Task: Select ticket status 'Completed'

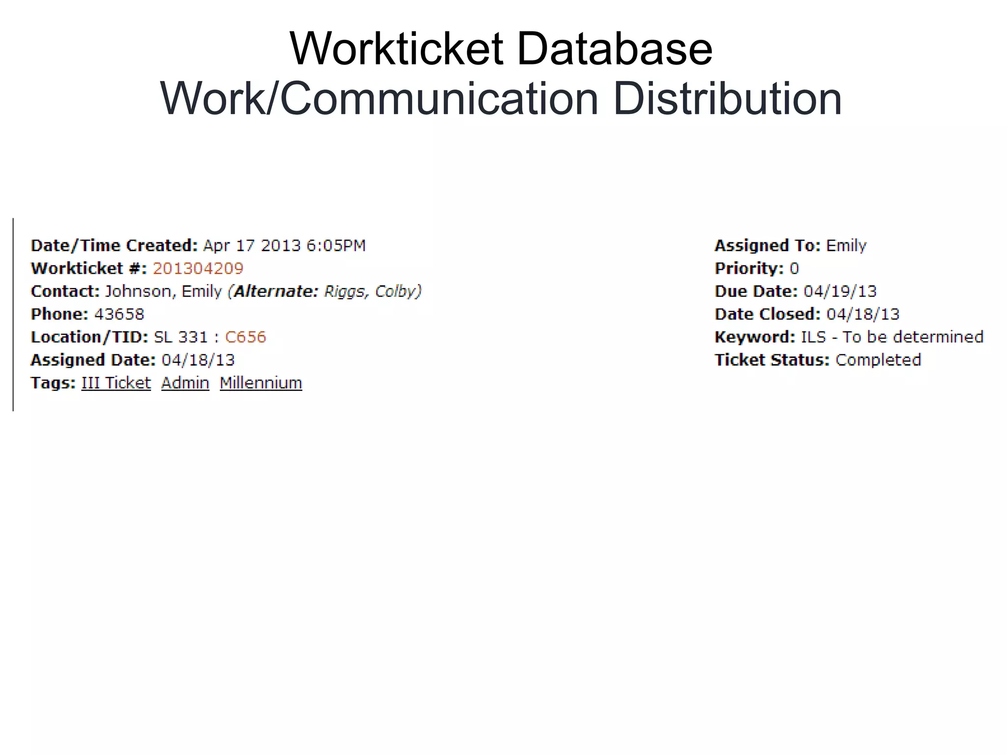Action: tap(878, 360)
